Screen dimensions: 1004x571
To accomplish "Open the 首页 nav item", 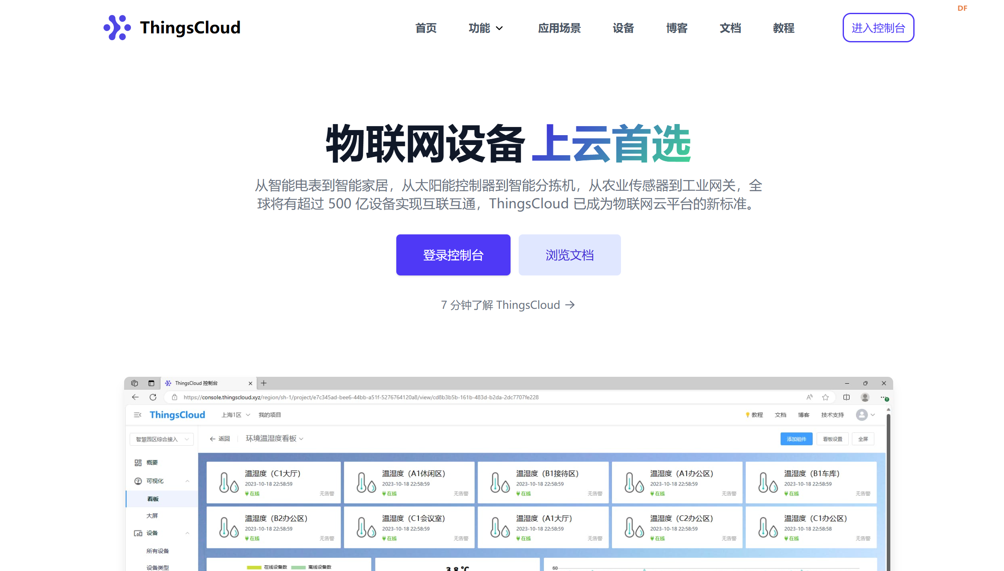I will point(426,28).
